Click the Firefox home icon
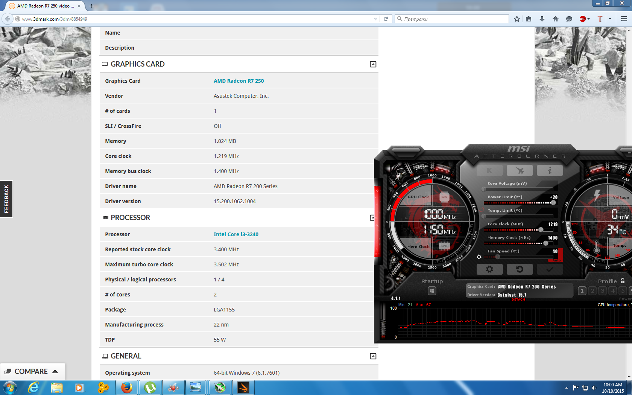 556,19
